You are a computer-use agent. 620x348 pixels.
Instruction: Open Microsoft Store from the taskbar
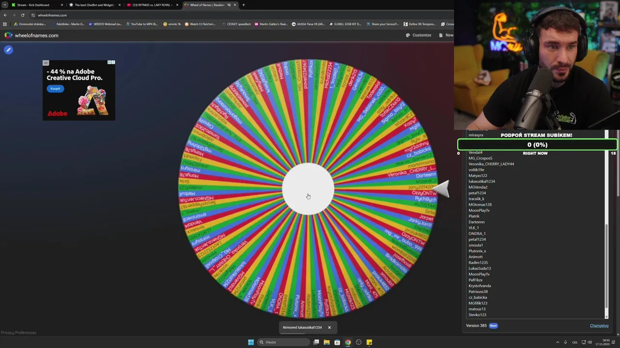coord(337,342)
